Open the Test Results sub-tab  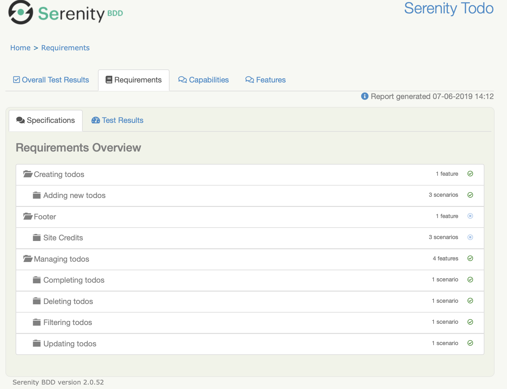coord(117,121)
